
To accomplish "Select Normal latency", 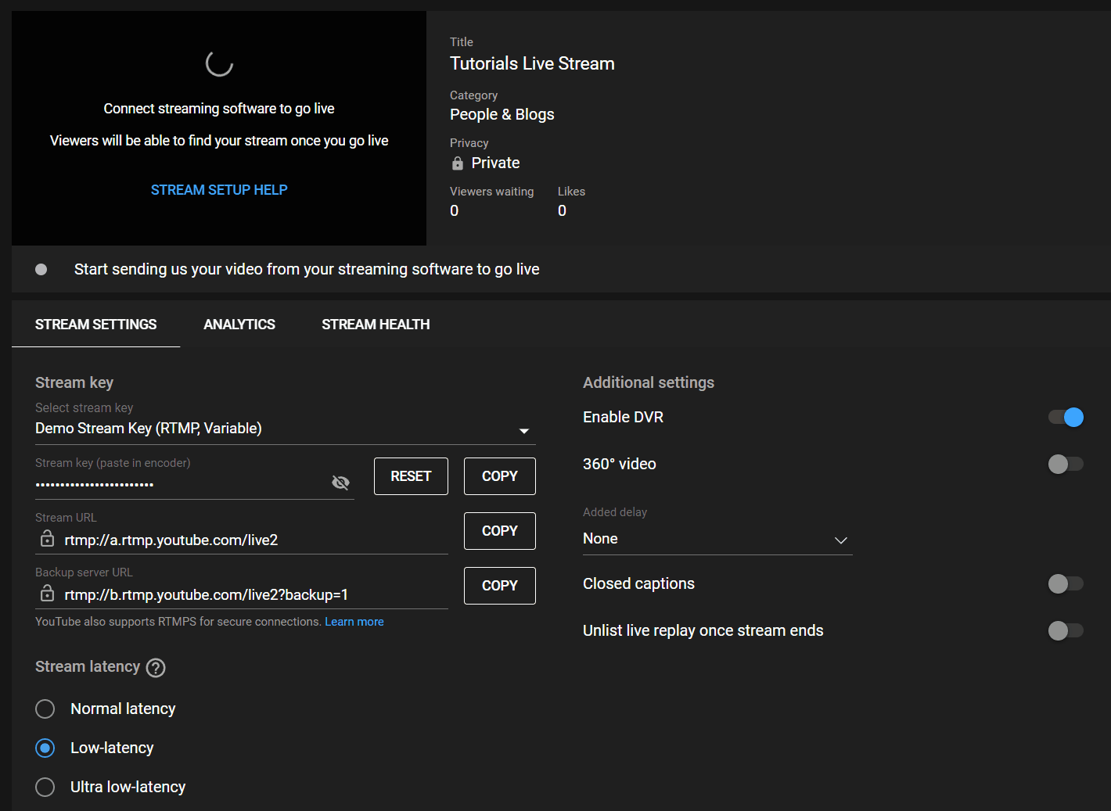I will [45, 709].
